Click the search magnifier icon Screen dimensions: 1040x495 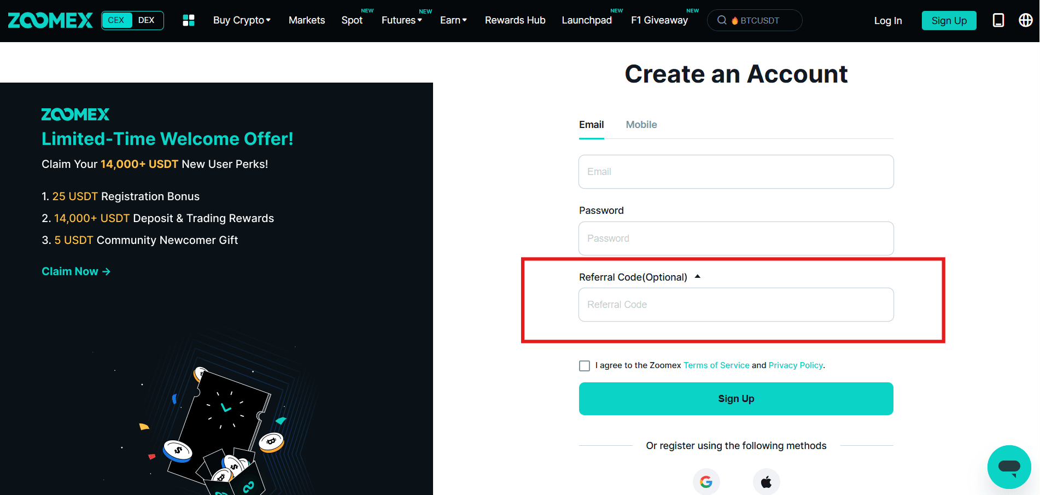tap(722, 20)
